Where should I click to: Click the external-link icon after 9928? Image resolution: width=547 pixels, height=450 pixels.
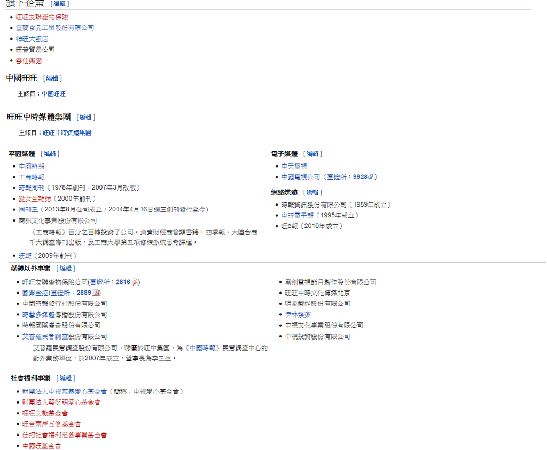[x=371, y=177]
